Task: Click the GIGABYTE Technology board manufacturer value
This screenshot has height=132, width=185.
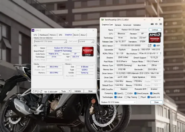Action: (63, 51)
